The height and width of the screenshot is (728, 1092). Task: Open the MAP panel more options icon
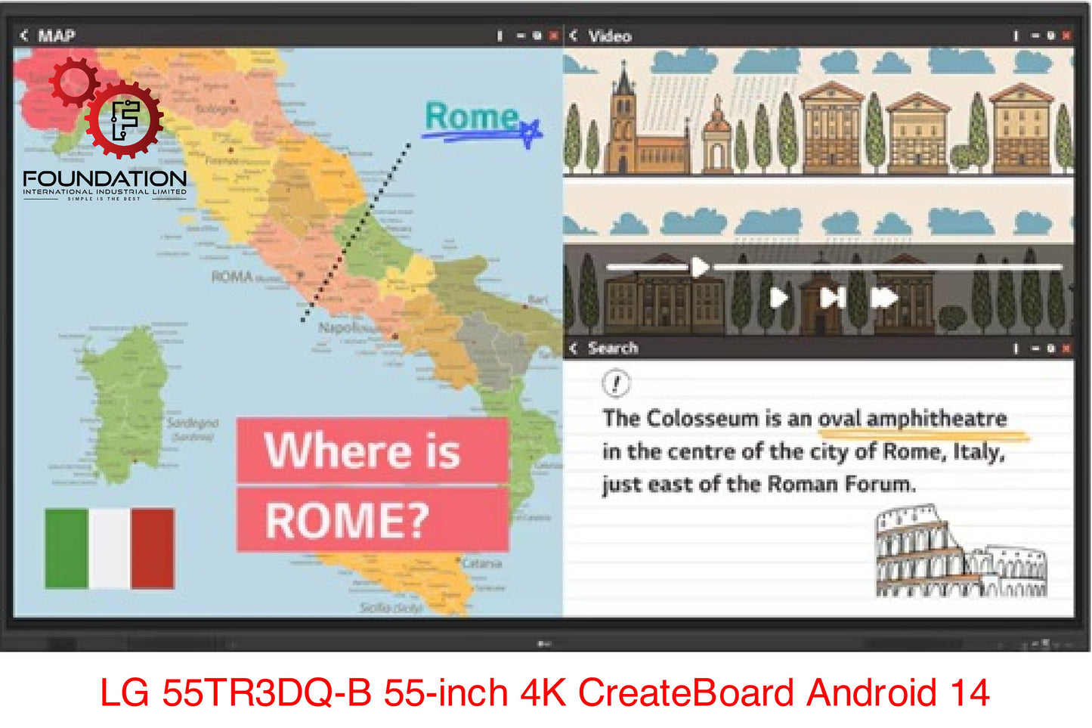[500, 36]
